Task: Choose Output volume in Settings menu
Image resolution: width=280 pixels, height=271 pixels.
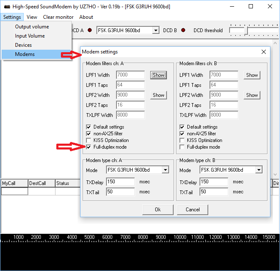Action: [x=32, y=27]
